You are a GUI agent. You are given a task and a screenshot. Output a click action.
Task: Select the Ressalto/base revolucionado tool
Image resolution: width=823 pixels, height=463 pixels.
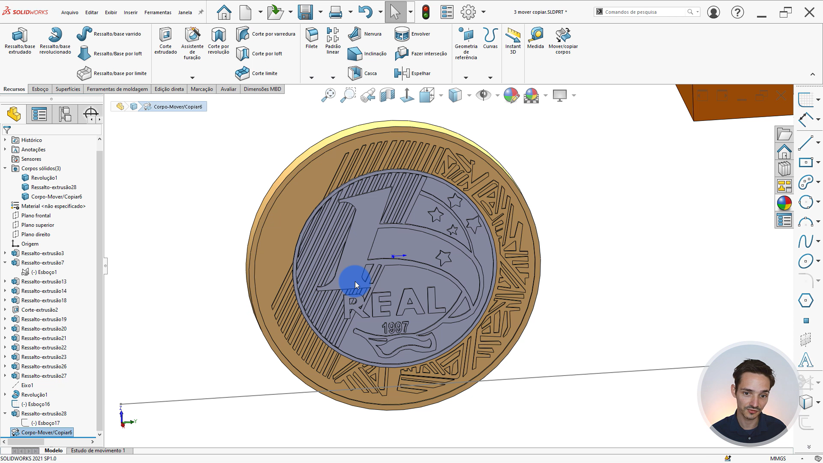(55, 41)
